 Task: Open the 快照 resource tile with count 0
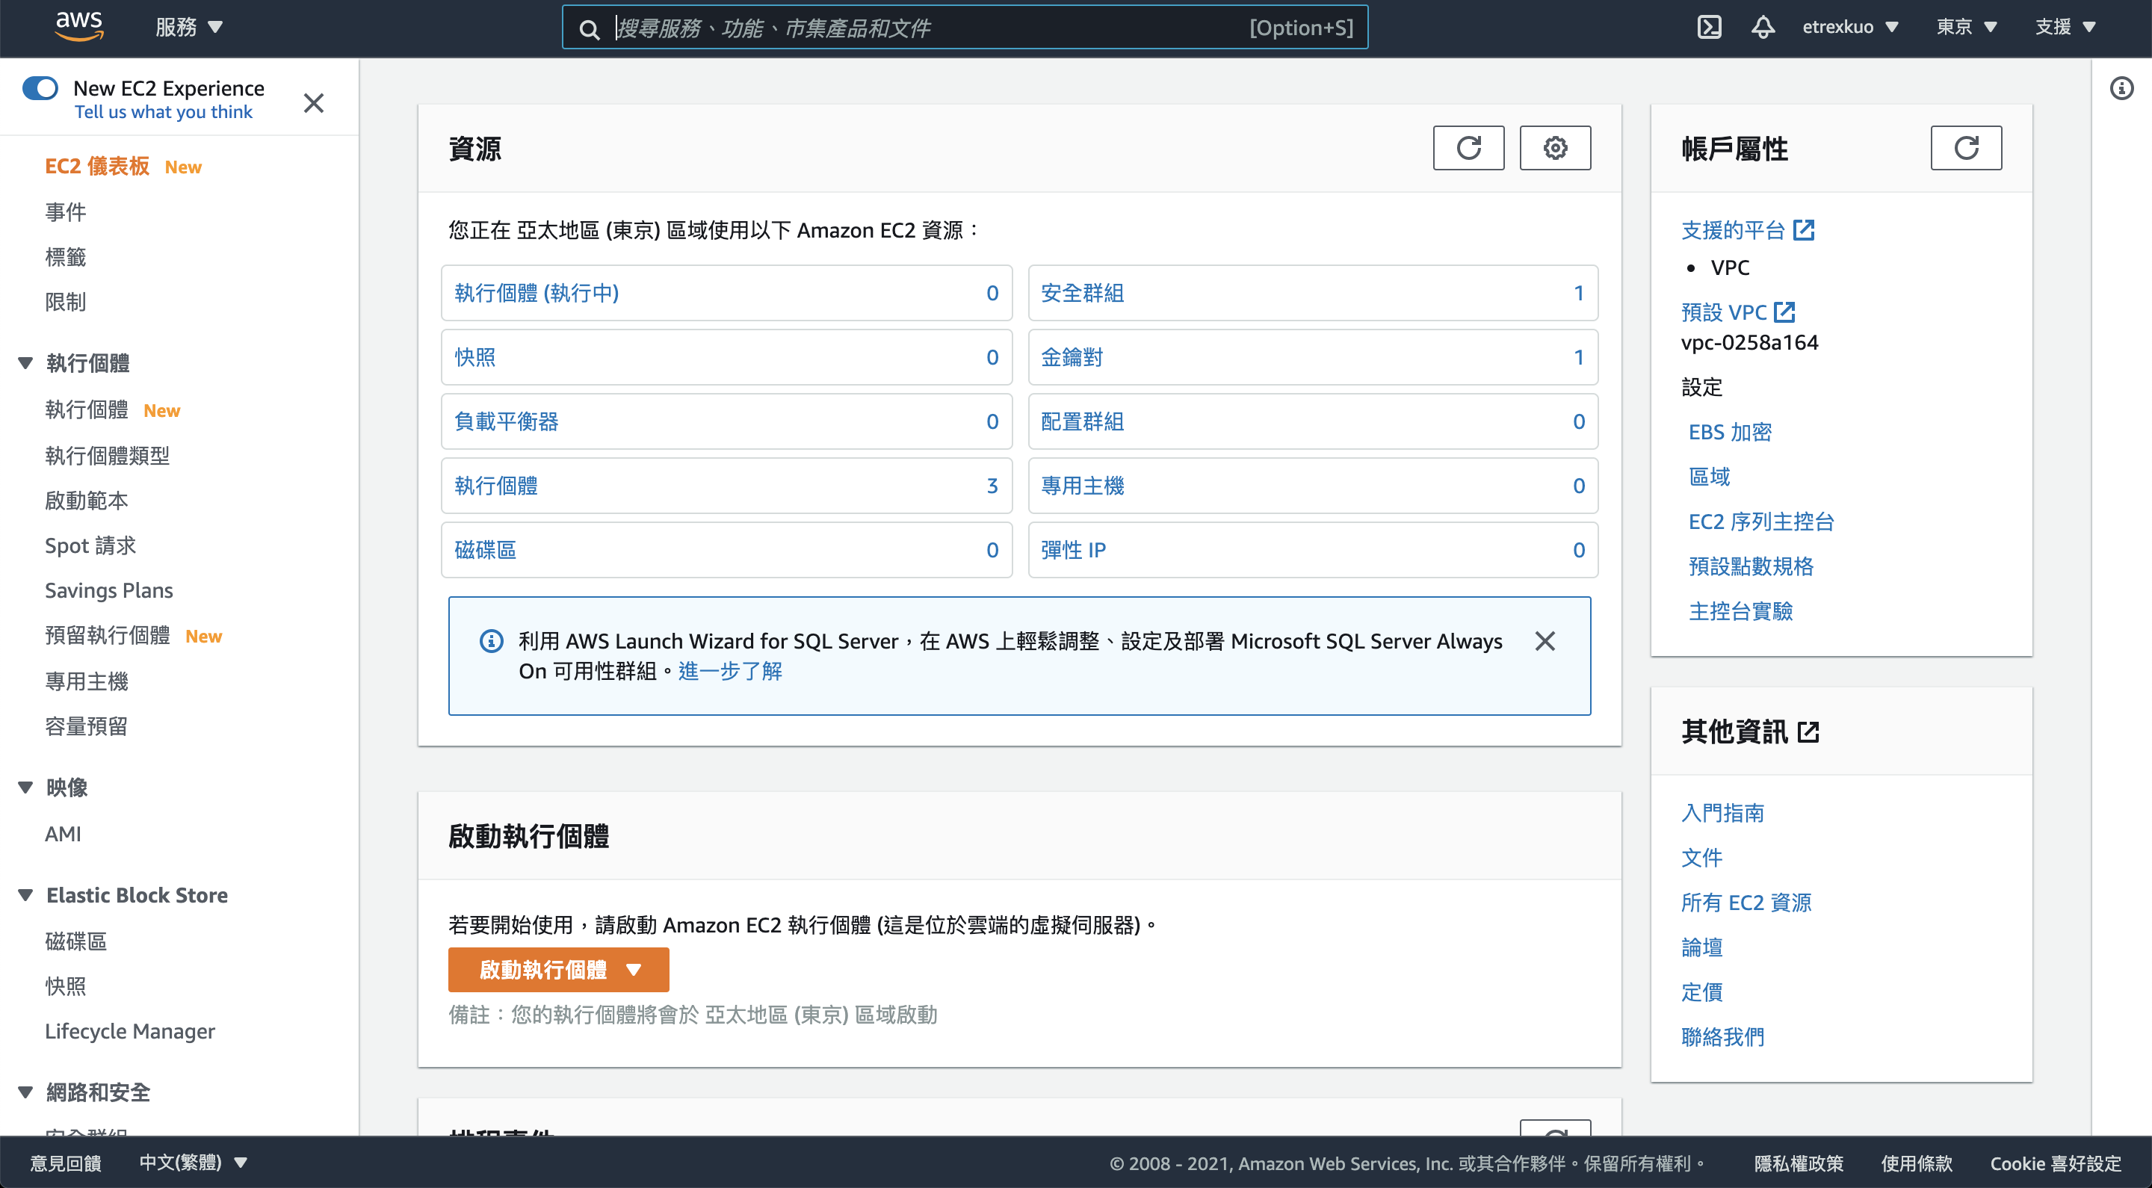727,358
